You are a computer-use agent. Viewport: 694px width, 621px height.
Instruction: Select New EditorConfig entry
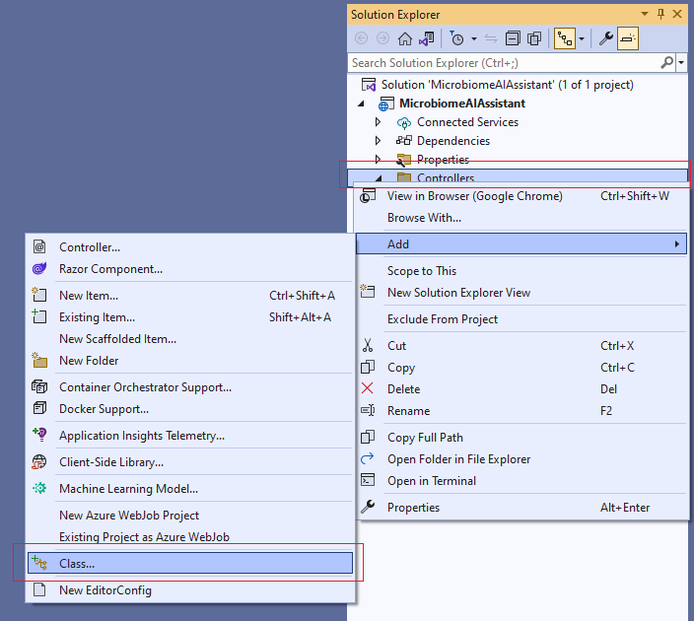tap(190, 590)
